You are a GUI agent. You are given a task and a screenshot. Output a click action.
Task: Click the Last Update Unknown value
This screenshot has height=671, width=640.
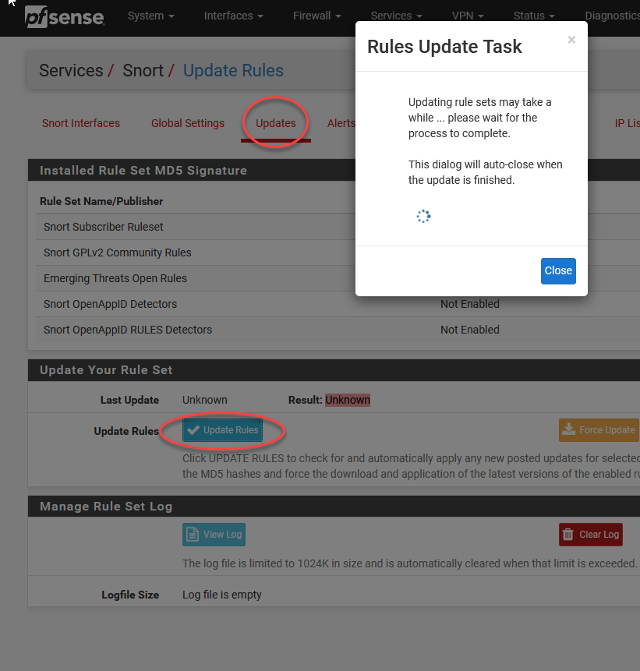pos(205,400)
